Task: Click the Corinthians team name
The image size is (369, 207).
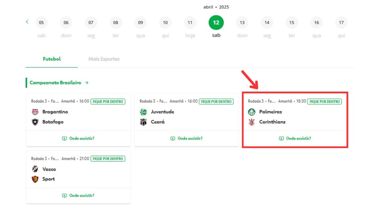Action: pos(272,122)
